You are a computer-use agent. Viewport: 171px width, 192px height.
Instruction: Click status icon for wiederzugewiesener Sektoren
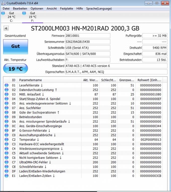click(x=7, y=103)
